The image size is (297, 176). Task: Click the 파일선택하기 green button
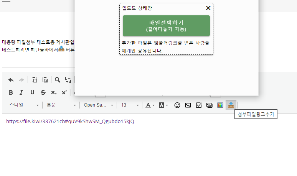click(x=166, y=26)
